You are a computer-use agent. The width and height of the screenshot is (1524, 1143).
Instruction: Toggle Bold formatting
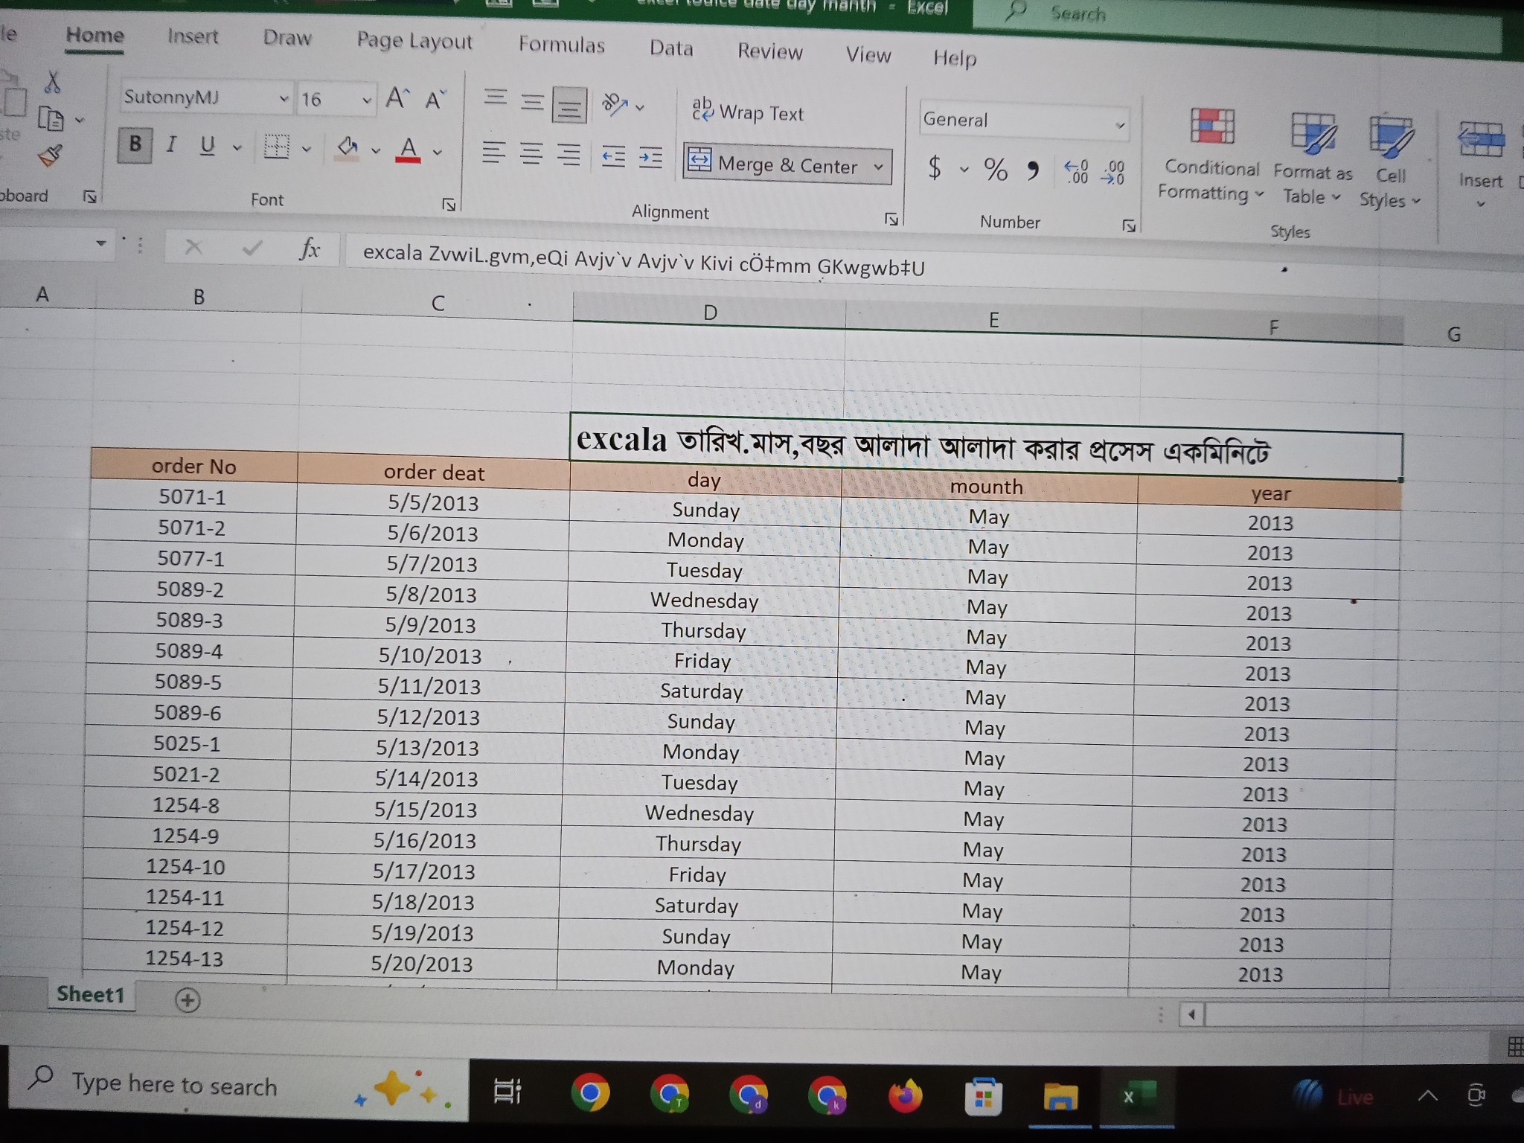(x=135, y=144)
